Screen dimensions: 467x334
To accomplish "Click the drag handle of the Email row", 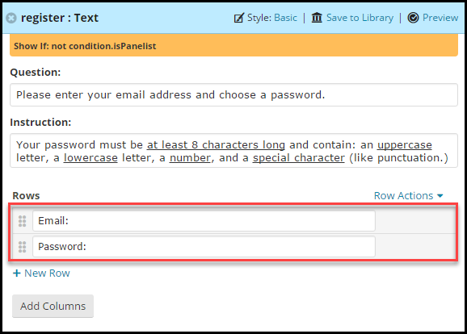I will click(23, 221).
